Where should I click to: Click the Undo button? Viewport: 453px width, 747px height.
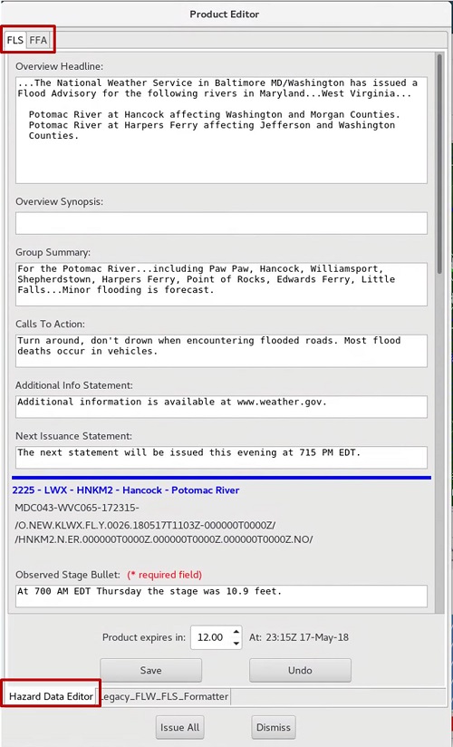pos(300,670)
